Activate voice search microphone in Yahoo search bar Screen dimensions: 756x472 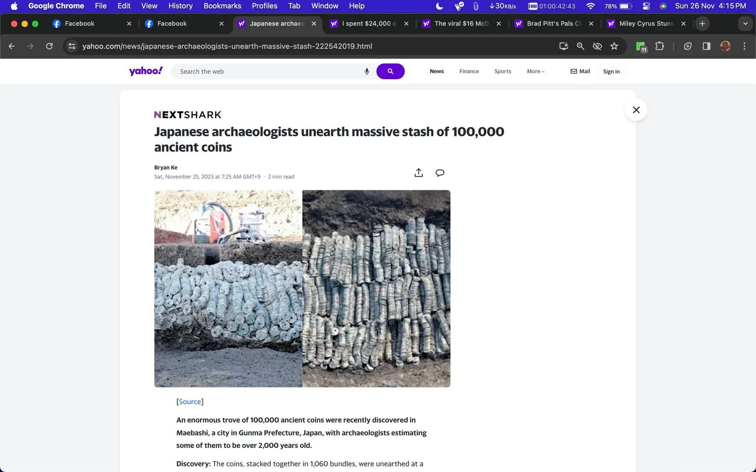[x=367, y=71]
